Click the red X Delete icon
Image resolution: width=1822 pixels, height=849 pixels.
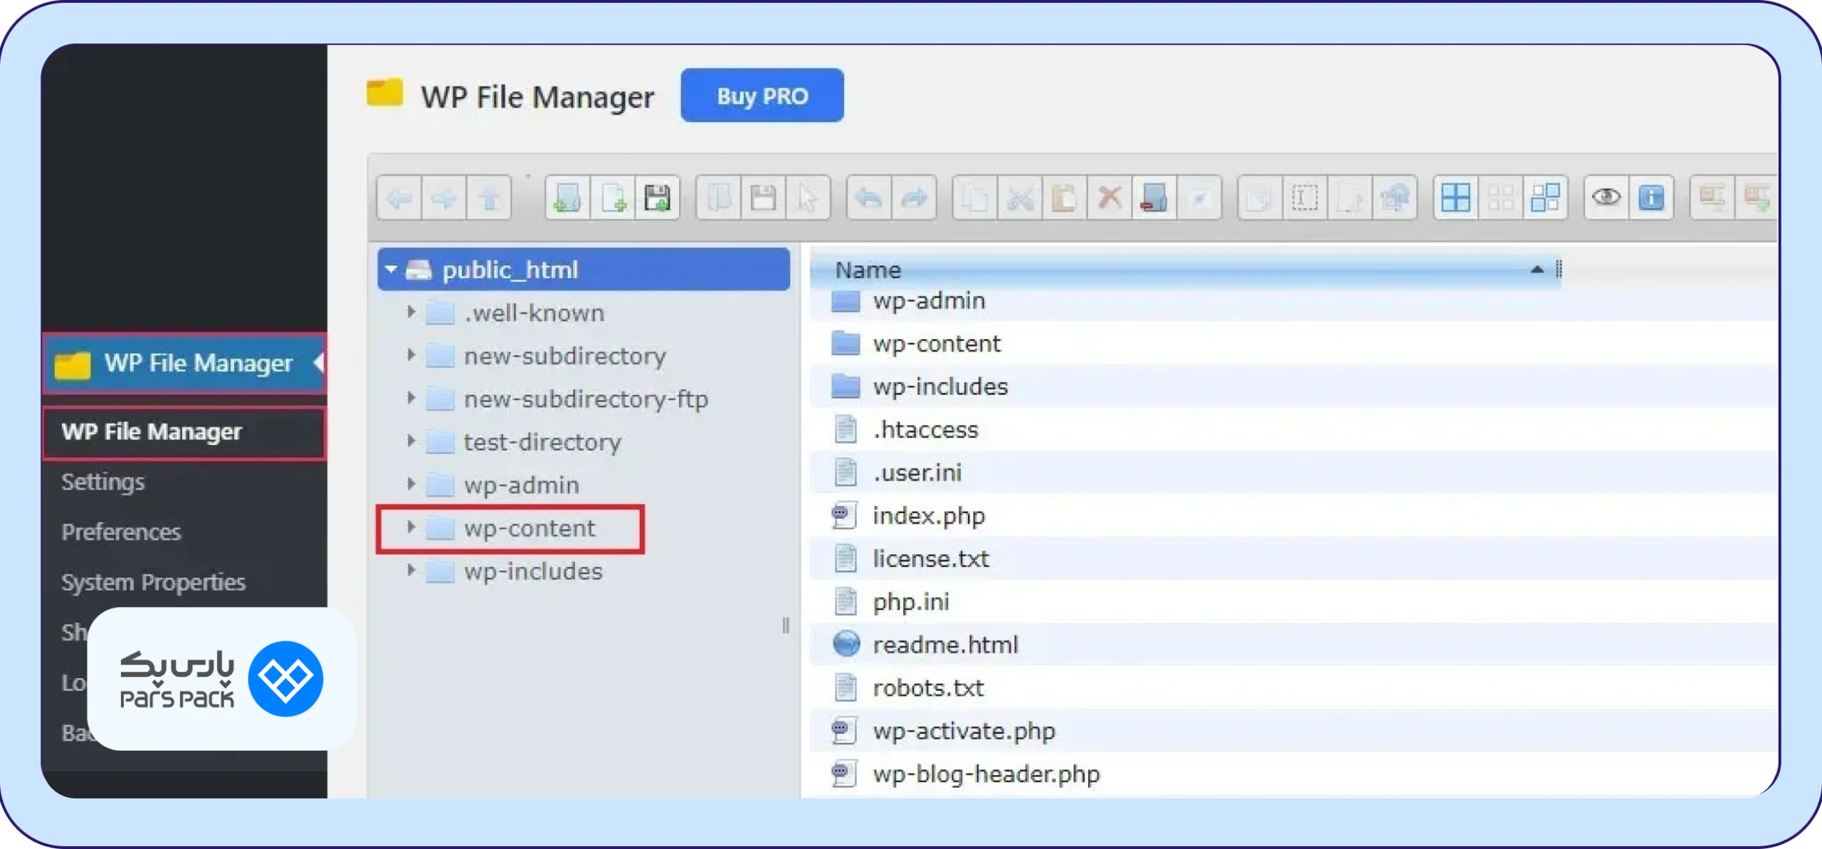pos(1110,198)
